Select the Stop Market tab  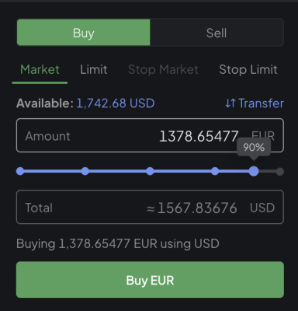(x=163, y=69)
